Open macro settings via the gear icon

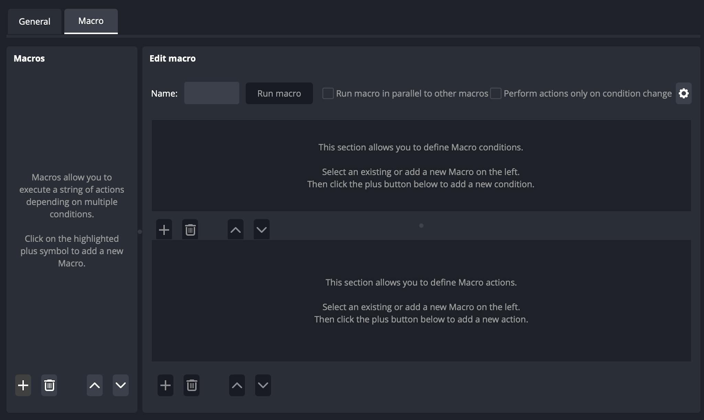pos(684,93)
